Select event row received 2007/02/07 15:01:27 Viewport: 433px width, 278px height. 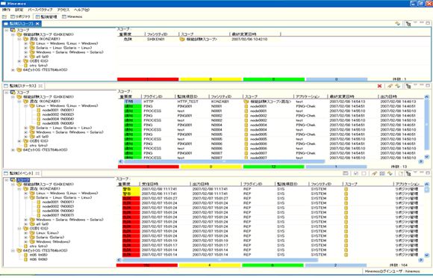pos(270,199)
